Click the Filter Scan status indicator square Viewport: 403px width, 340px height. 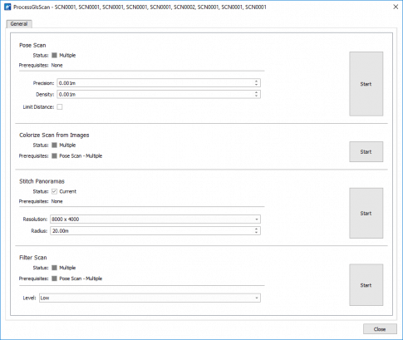(x=54, y=268)
